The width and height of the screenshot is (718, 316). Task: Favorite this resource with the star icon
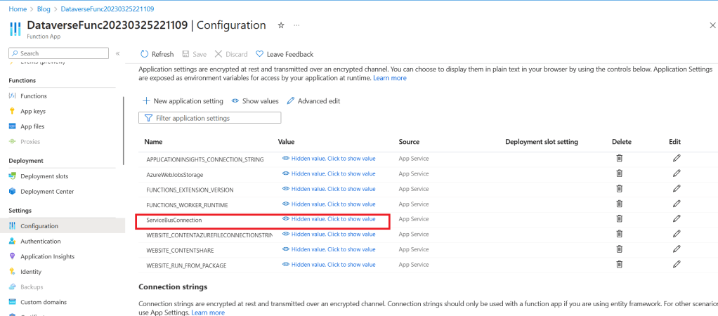click(281, 26)
